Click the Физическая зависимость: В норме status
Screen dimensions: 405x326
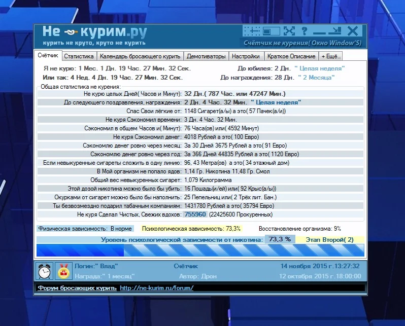pyautogui.click(x=85, y=229)
